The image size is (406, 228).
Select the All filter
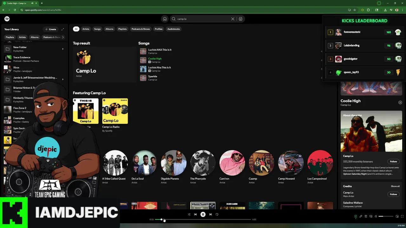coord(76,29)
